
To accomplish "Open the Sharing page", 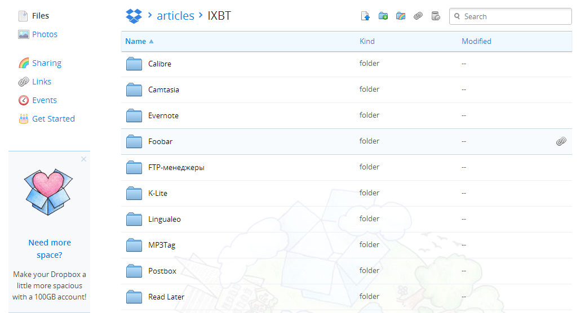I will (x=47, y=63).
